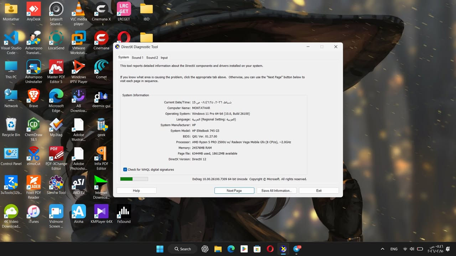Open the AnyDesk desktop shortcut
This screenshot has height=256, width=456.
pos(33,10)
